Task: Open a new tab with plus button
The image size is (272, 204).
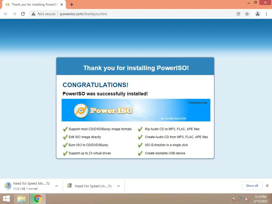Action: [x=72, y=5]
